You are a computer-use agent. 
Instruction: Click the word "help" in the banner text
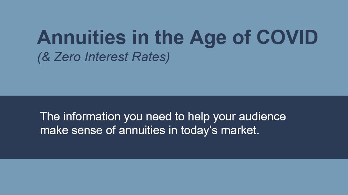tap(199, 117)
